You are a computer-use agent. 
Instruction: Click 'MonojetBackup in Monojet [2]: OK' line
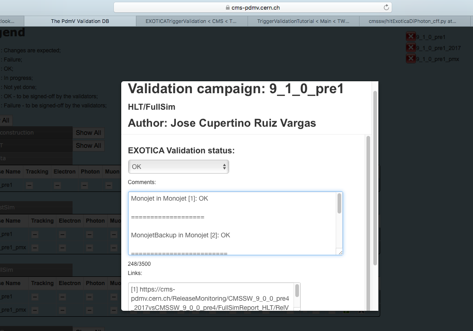(180, 235)
